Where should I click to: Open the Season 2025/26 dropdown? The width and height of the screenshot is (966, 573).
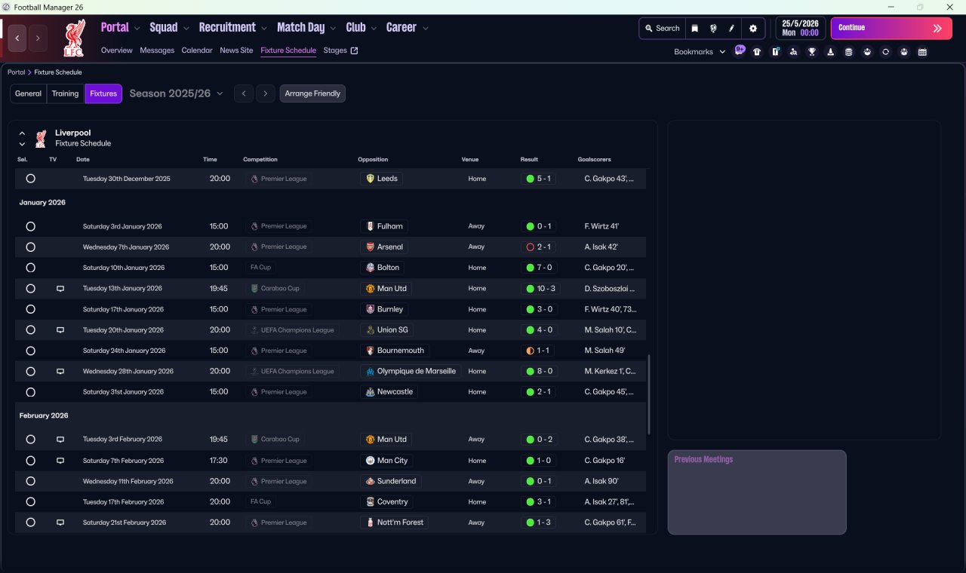[177, 93]
